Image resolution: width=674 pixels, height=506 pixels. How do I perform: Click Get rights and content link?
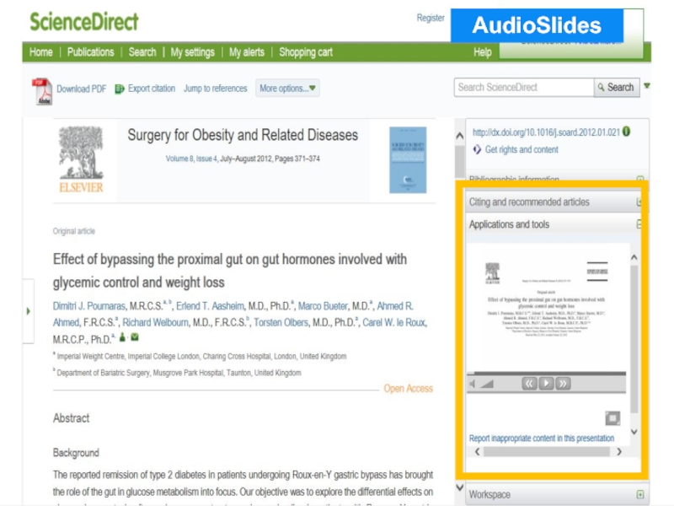pos(522,149)
